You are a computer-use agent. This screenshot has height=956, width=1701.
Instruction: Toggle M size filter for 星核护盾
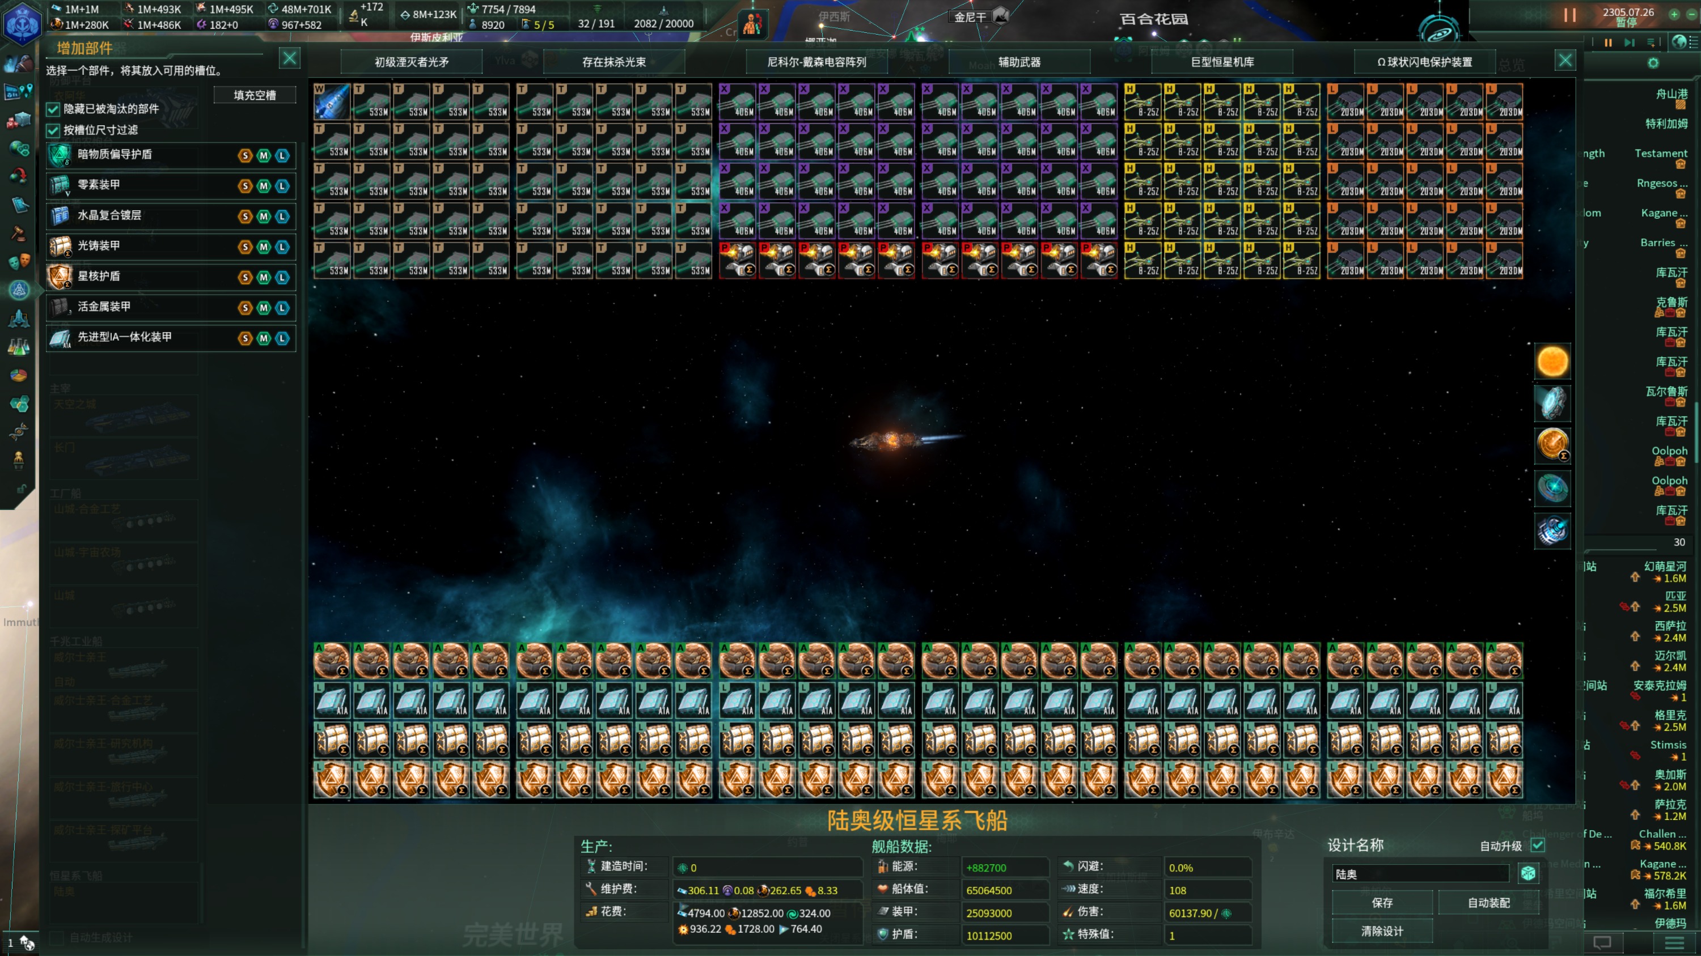pyautogui.click(x=264, y=277)
